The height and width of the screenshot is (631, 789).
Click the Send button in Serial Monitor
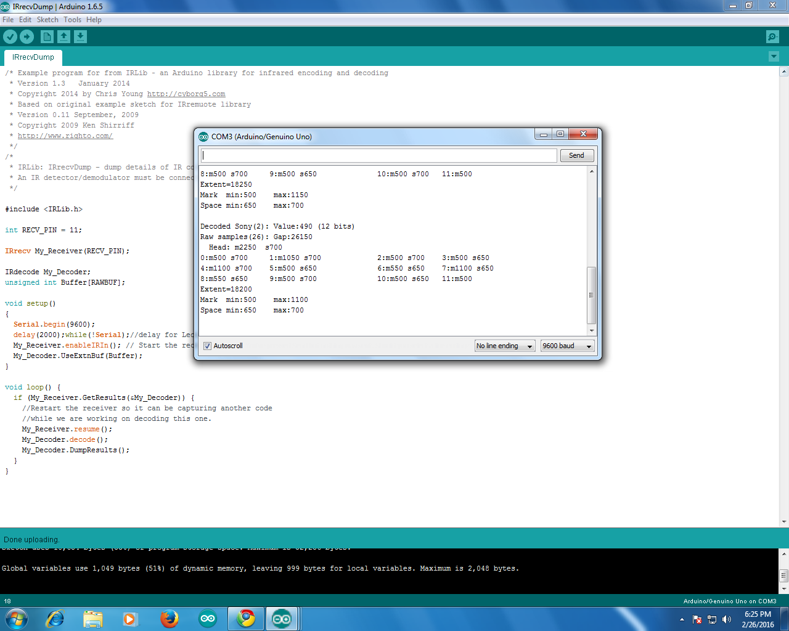[576, 155]
